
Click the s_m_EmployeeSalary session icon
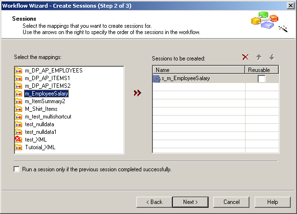(x=156, y=78)
